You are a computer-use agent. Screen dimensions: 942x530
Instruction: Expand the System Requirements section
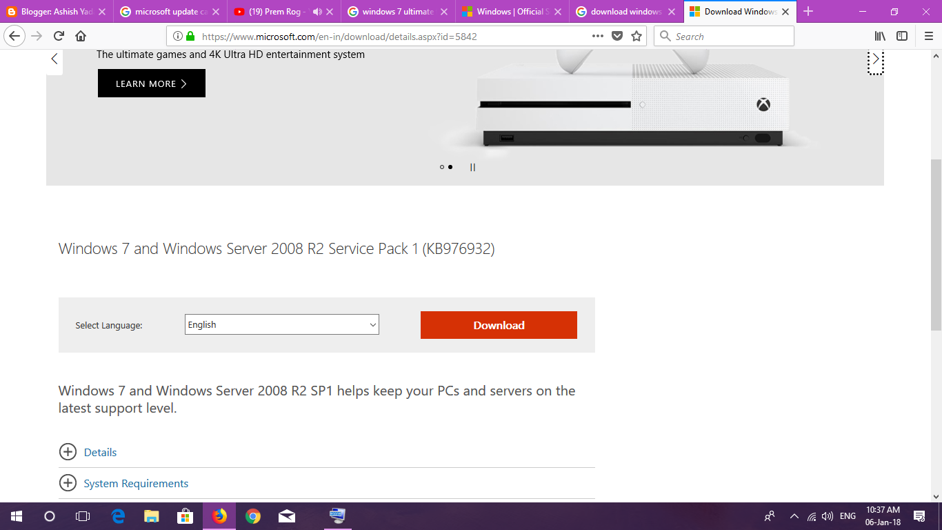click(68, 483)
